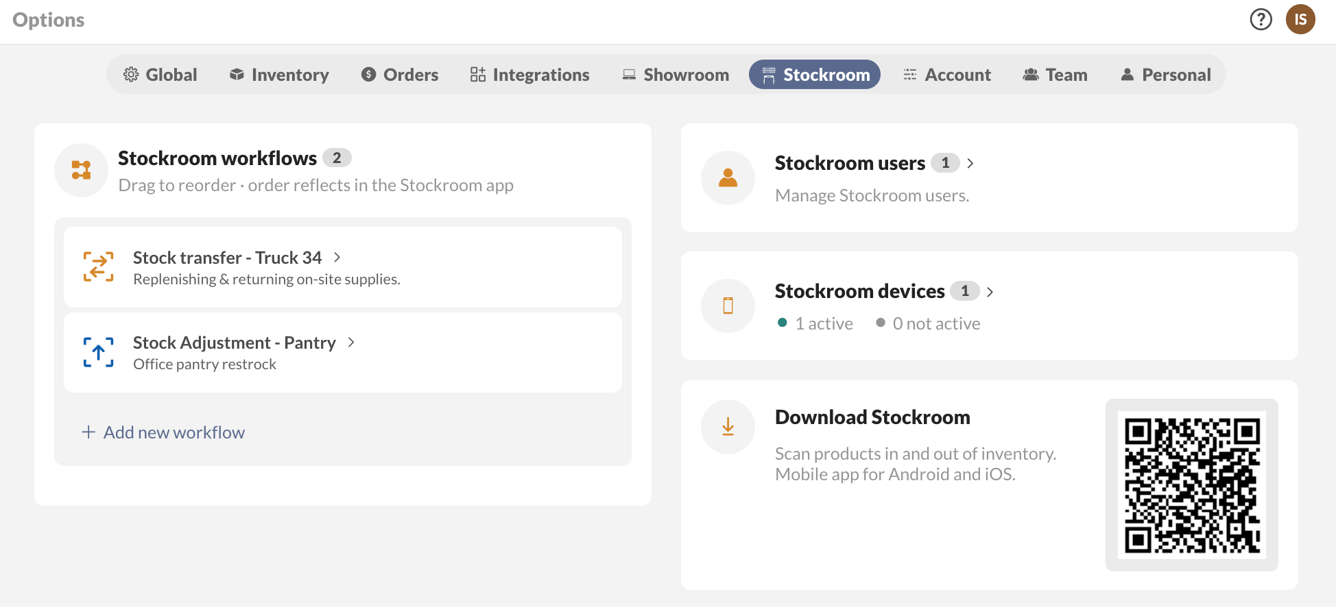The image size is (1336, 607).
Task: Click the stock transfer arrows icon
Action: pos(98,267)
